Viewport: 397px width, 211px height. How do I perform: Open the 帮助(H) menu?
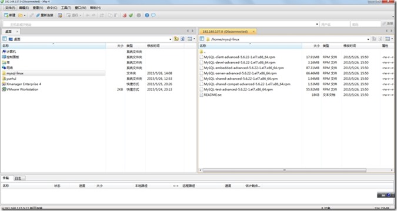[x=95, y=8]
